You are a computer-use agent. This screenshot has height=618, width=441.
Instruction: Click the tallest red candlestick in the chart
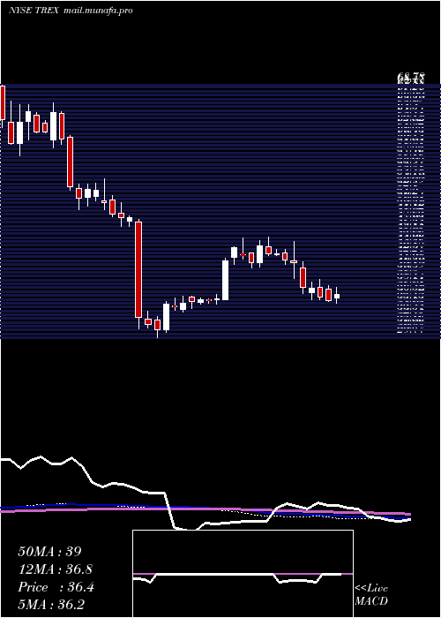tap(138, 273)
